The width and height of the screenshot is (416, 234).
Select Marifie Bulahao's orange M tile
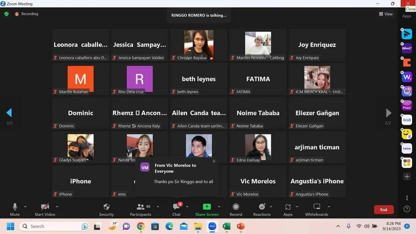pos(81,79)
